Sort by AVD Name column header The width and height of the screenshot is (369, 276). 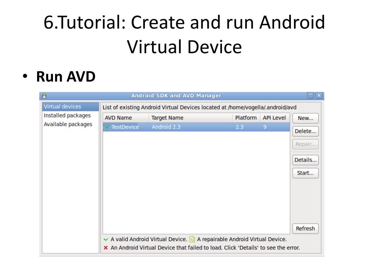tap(126, 118)
